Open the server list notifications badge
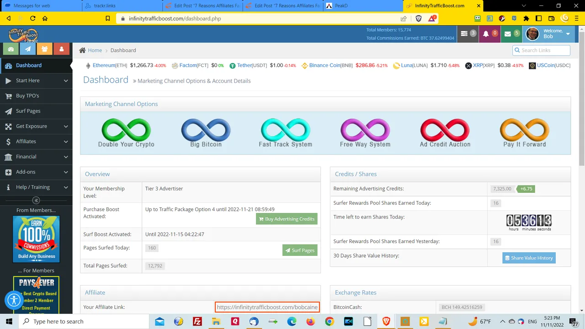Image resolution: width=585 pixels, height=329 pixels. tap(468, 34)
